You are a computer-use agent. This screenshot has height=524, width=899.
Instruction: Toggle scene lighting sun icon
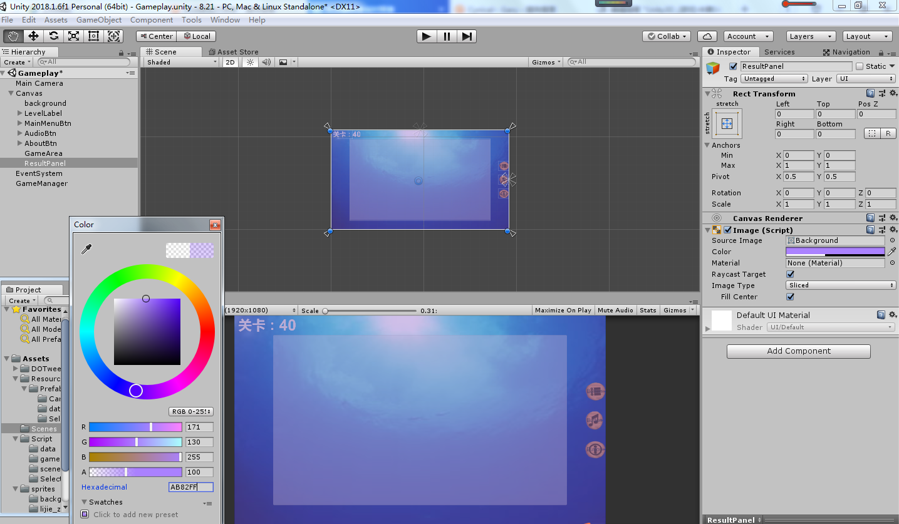point(250,62)
